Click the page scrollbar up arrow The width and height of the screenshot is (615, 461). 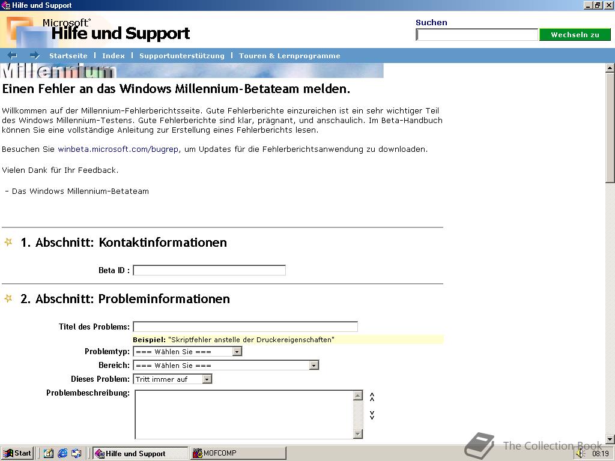610,68
